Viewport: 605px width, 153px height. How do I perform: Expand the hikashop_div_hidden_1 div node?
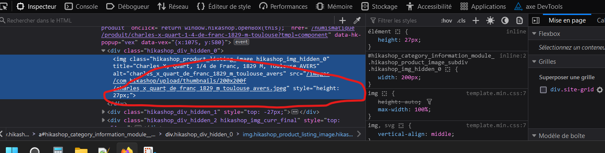tap(104, 112)
